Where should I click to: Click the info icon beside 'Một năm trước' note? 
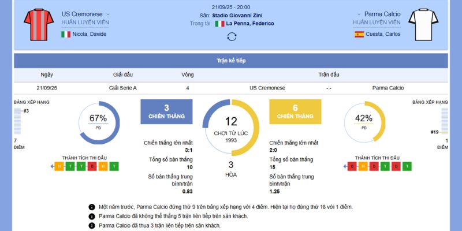[x=91, y=207]
